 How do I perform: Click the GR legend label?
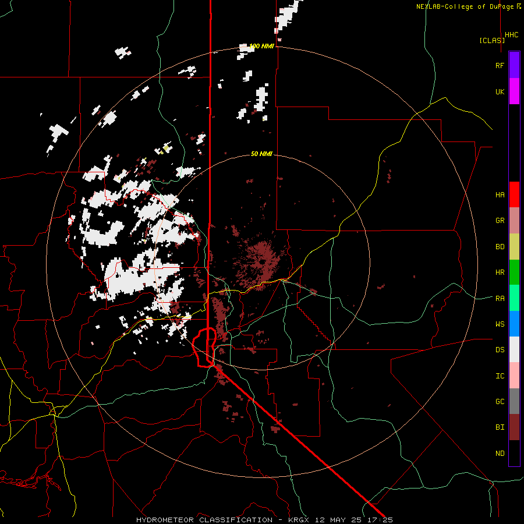coord(500,221)
